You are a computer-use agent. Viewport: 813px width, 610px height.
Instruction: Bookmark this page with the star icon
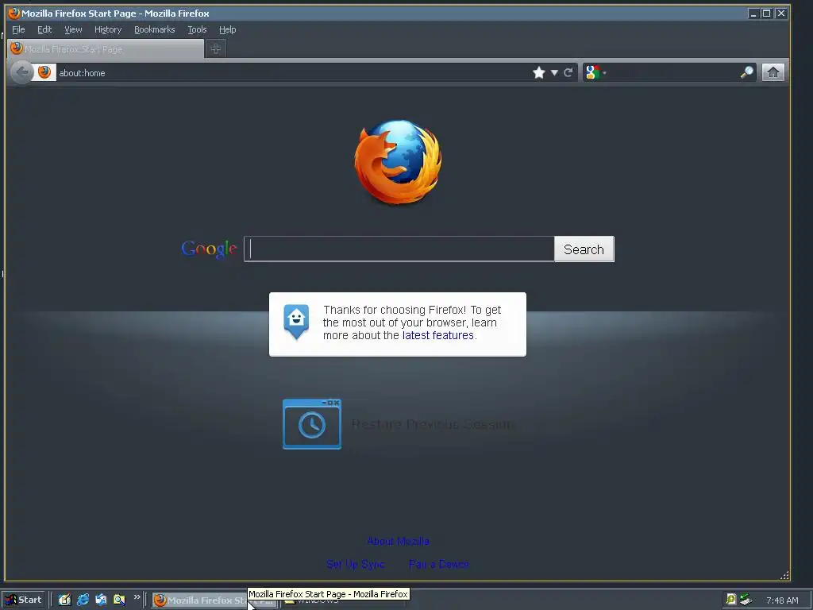pos(539,72)
